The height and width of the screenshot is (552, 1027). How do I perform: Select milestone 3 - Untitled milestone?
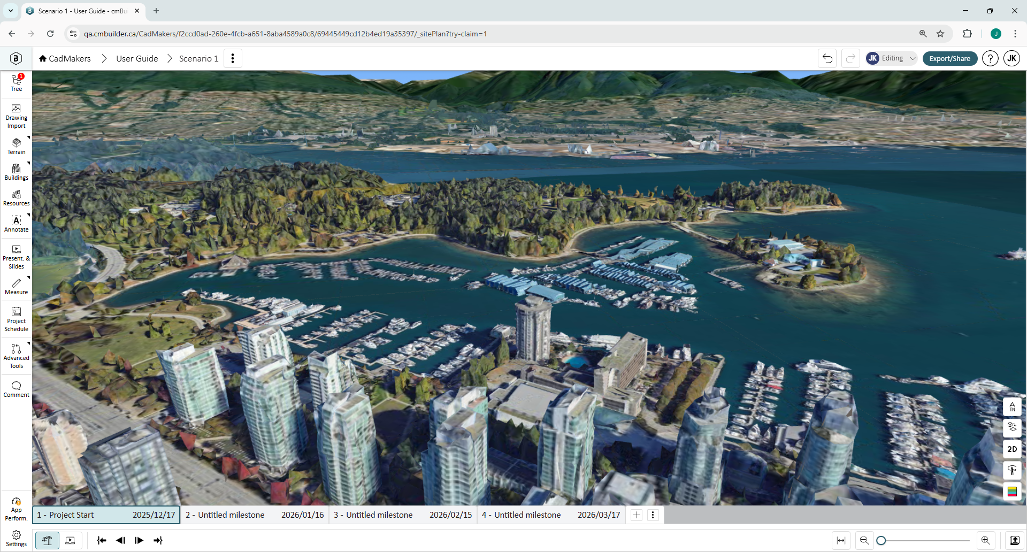click(x=403, y=515)
